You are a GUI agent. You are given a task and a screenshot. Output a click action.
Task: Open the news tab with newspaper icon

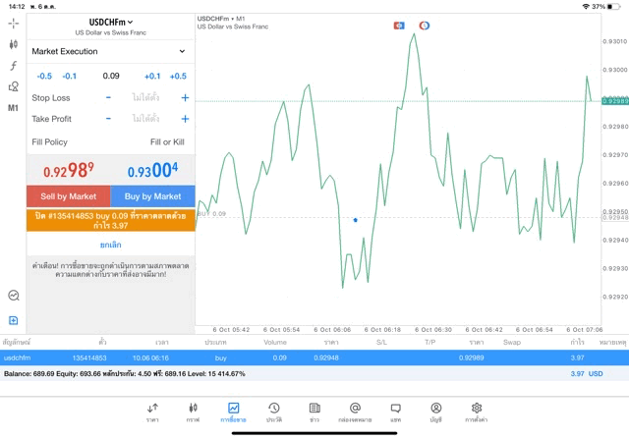click(314, 412)
